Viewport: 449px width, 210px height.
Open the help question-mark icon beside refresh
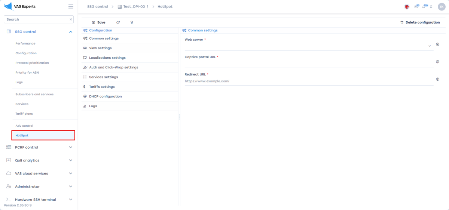click(132, 22)
